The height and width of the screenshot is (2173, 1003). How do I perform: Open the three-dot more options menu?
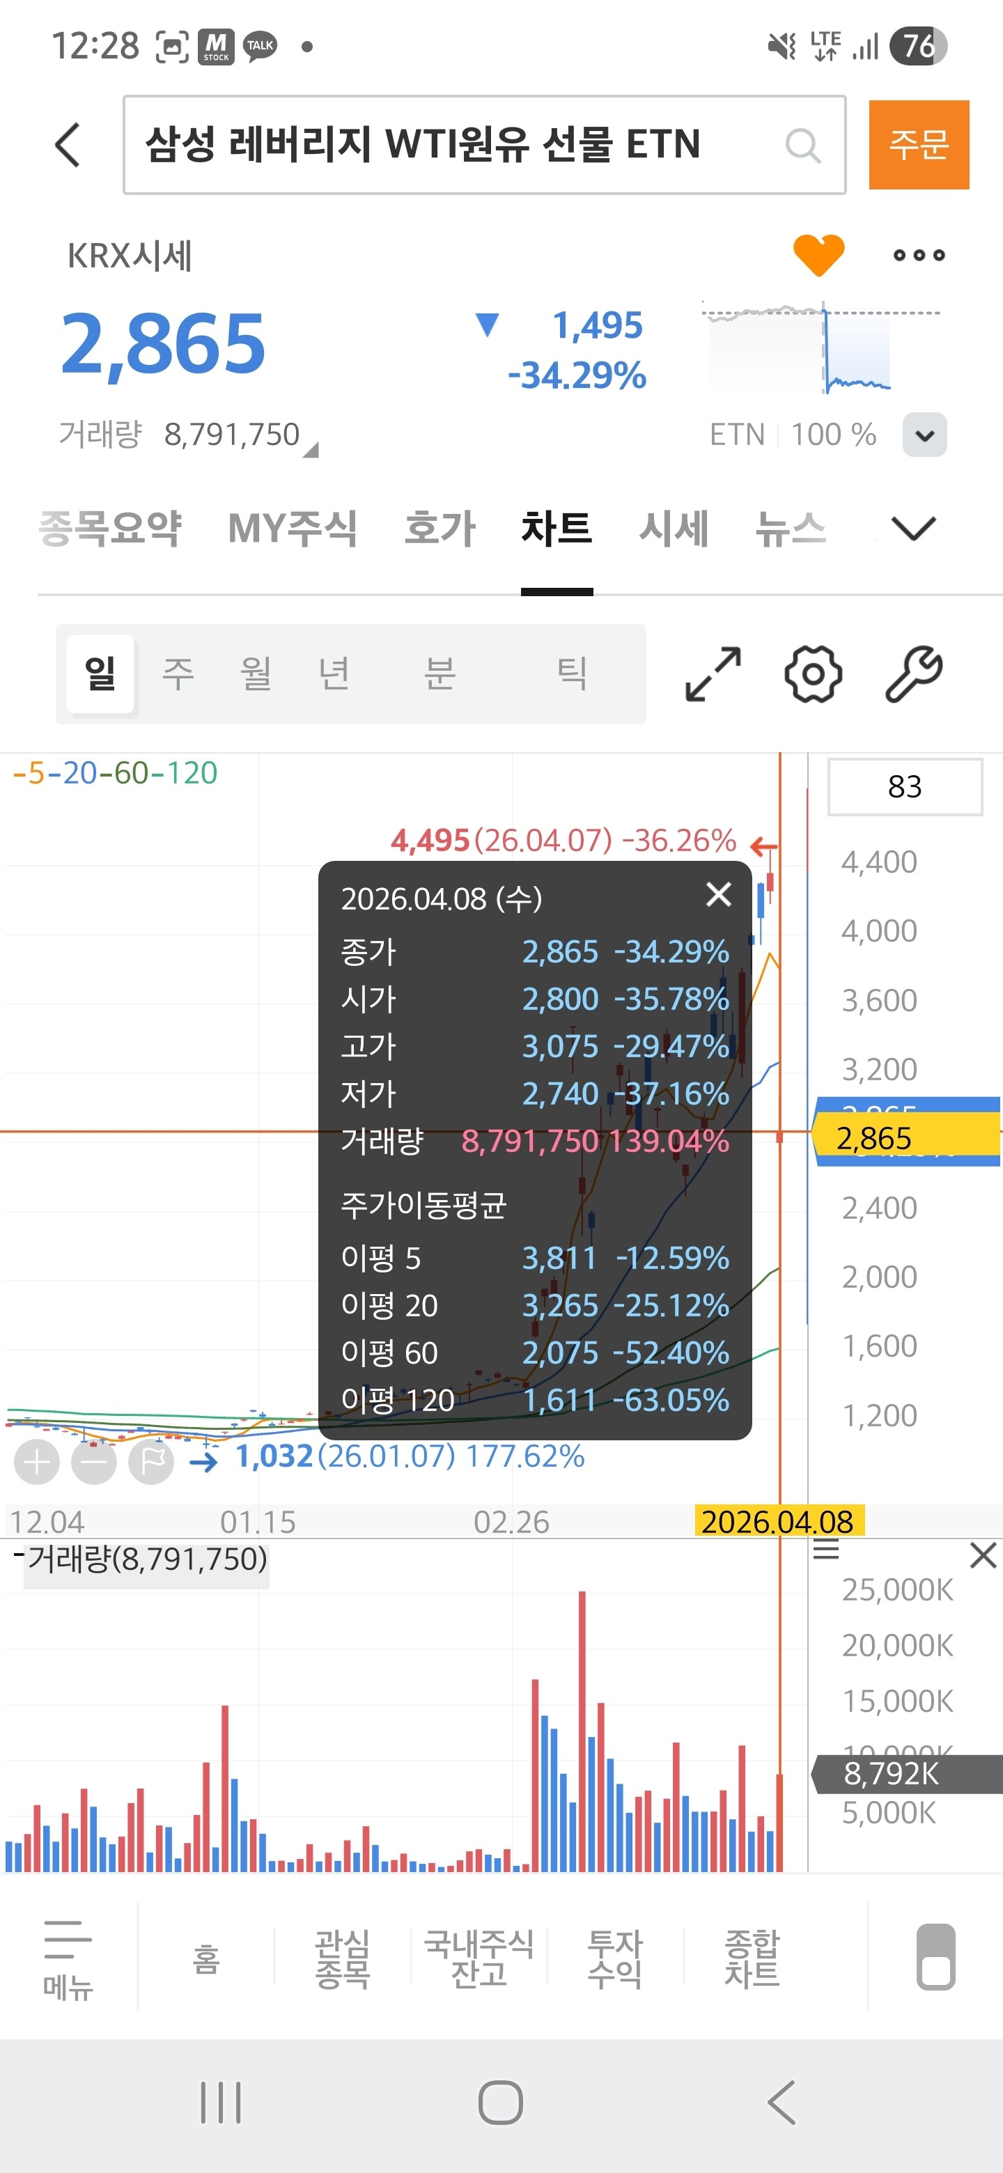919,255
